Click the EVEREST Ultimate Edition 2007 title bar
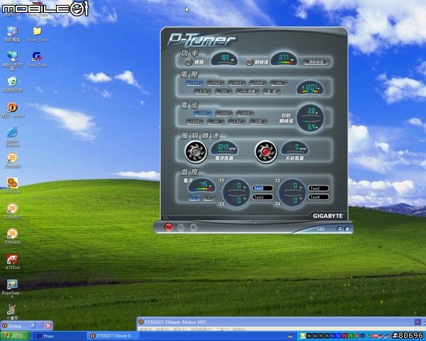426x341 pixels. point(281,322)
